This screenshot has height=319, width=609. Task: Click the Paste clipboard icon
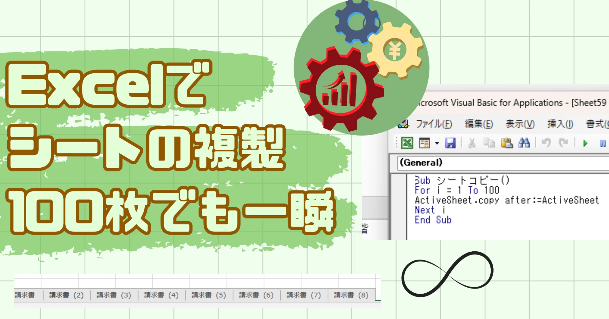click(507, 143)
